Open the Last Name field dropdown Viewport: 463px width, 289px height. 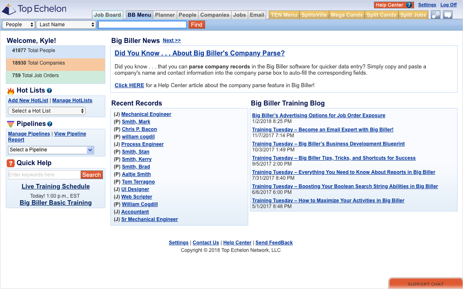[67, 25]
